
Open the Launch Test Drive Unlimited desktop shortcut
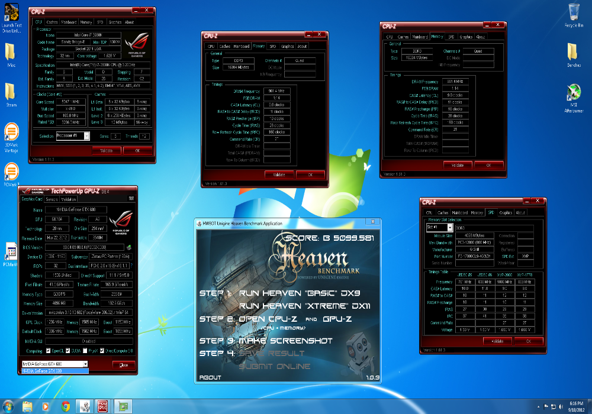(11, 17)
